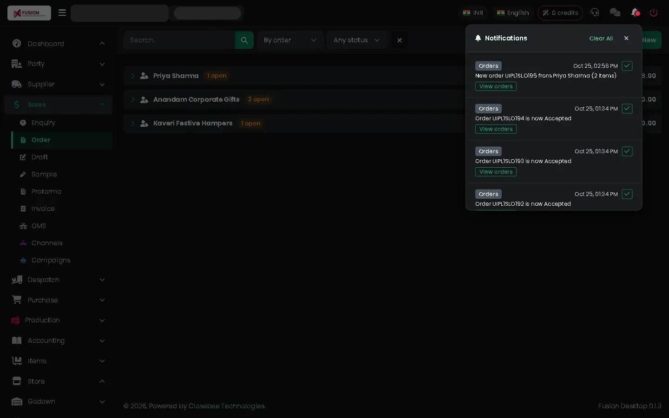
Task: Click the Fusion logo
Action: coord(29,13)
